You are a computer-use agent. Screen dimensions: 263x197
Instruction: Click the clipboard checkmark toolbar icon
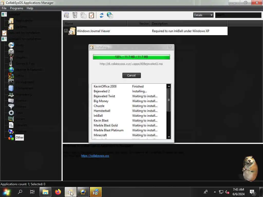(x=91, y=15)
